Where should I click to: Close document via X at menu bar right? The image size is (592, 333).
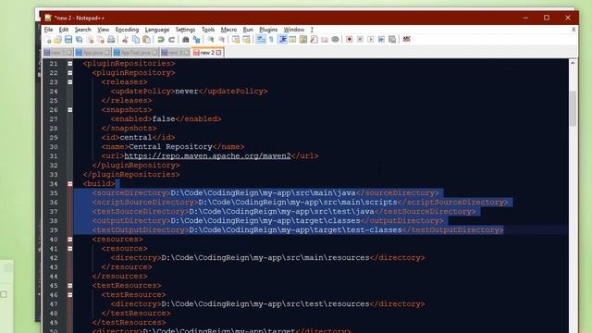tap(573, 30)
